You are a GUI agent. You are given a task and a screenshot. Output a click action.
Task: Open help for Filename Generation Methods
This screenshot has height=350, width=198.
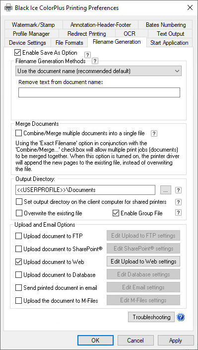[x=95, y=61]
